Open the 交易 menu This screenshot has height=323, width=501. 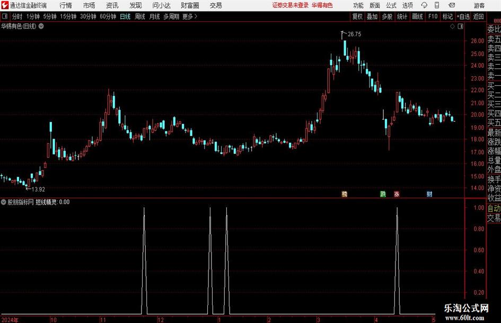point(216,5)
